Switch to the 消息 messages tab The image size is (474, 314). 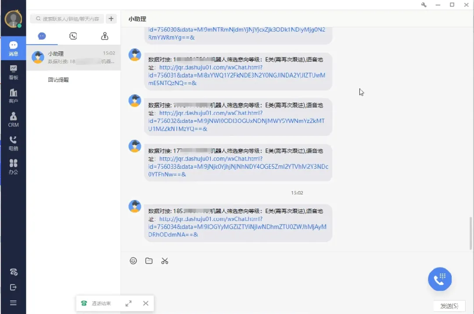pyautogui.click(x=13, y=48)
